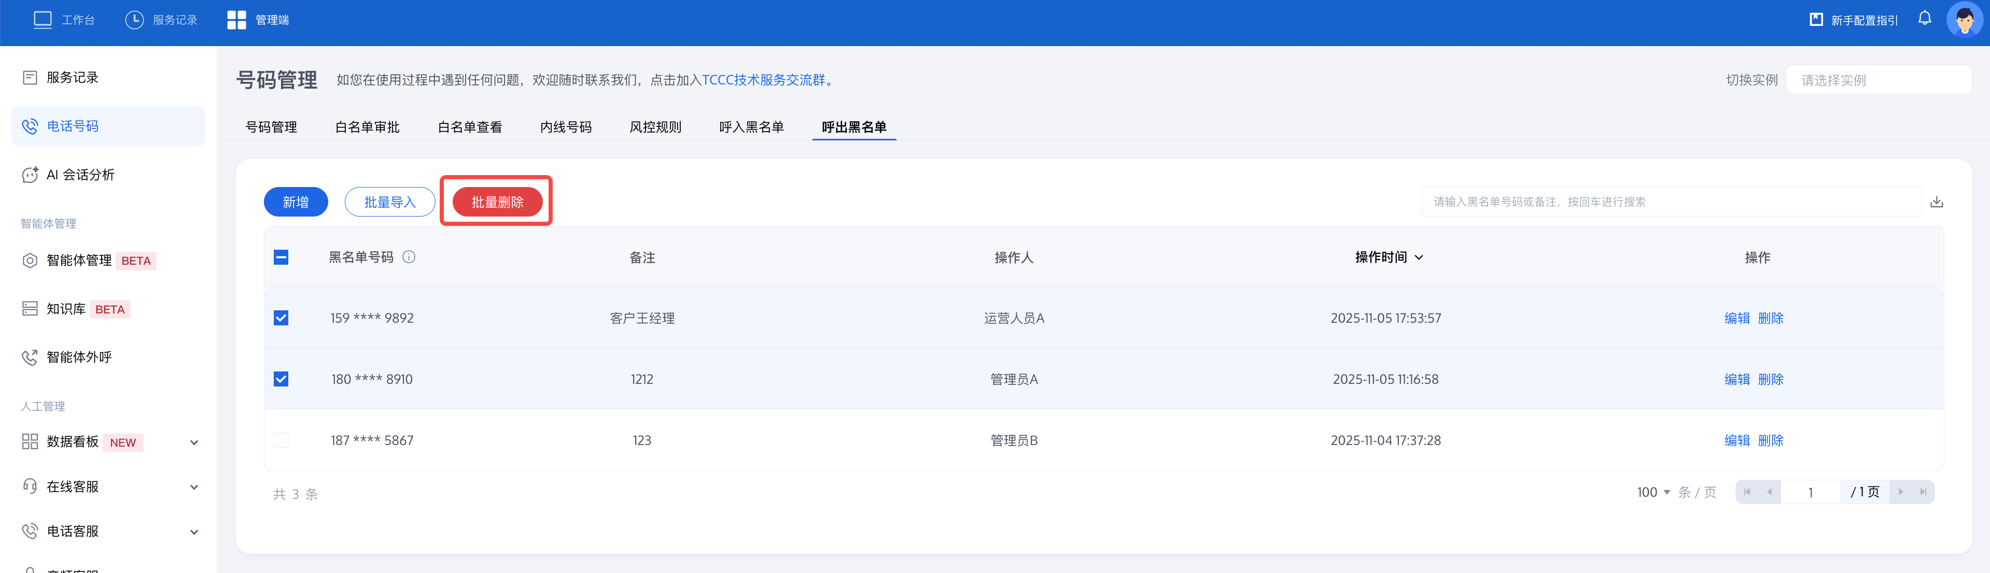Viewport: 1990px width, 573px height.
Task: Open 服务记录 clock icon in top bar
Action: tap(134, 20)
